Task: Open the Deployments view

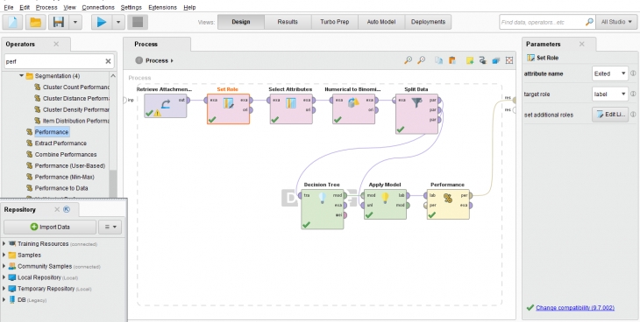Action: pos(428,22)
